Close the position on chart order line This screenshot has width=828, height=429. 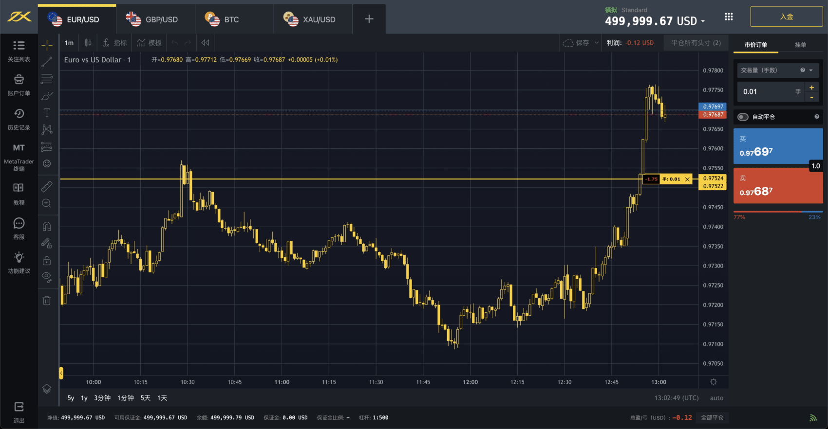[687, 179]
